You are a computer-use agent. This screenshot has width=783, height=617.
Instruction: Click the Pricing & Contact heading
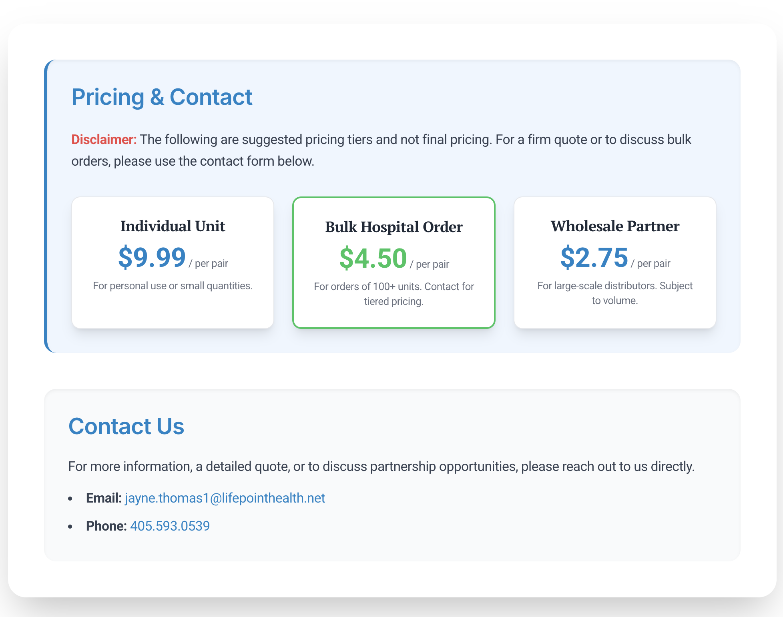coord(162,97)
